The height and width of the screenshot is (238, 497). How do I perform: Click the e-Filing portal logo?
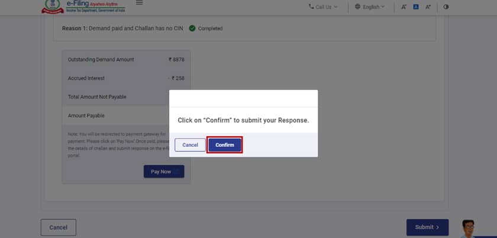coord(83,7)
